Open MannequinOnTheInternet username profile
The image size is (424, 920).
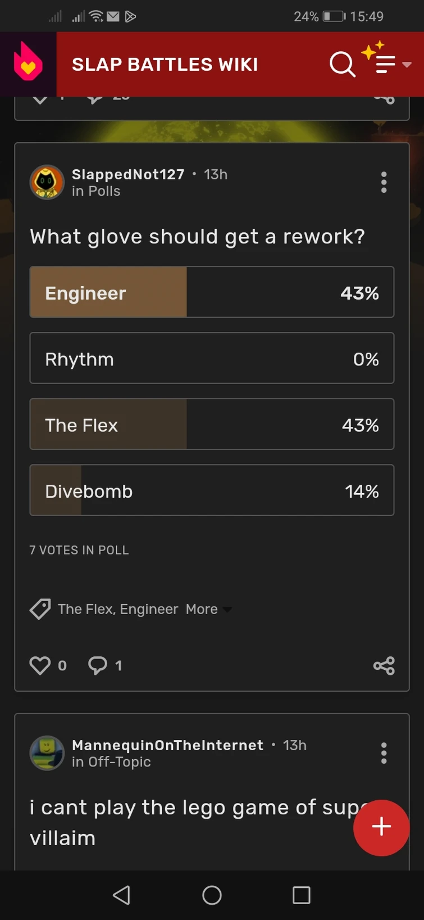tap(167, 745)
